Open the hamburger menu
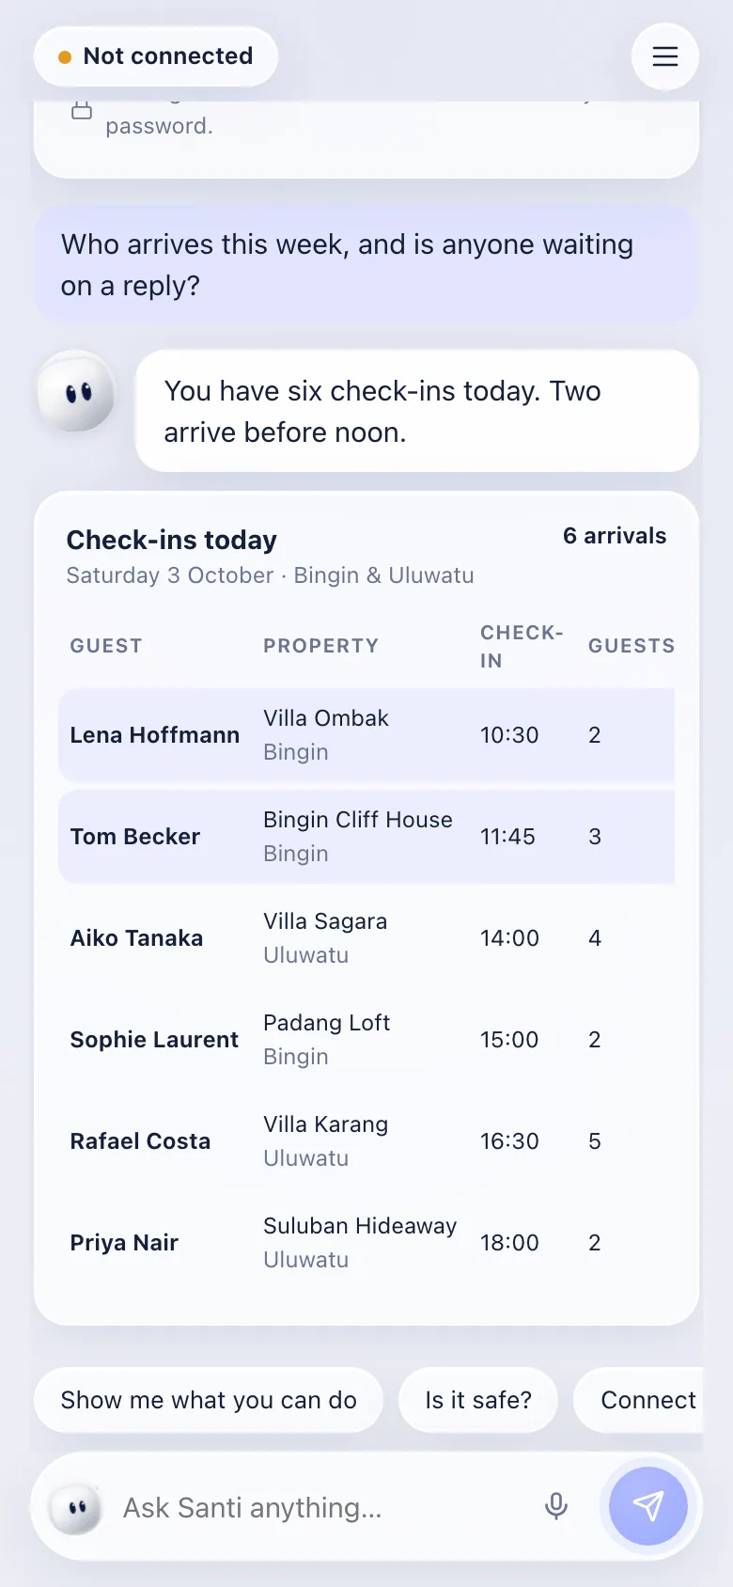 665,56
